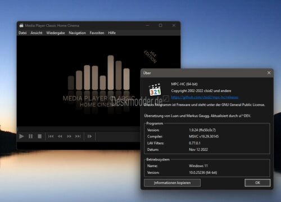This screenshot has height=202, width=281.
Task: Pause playback with the pause icon
Action: coord(30,136)
